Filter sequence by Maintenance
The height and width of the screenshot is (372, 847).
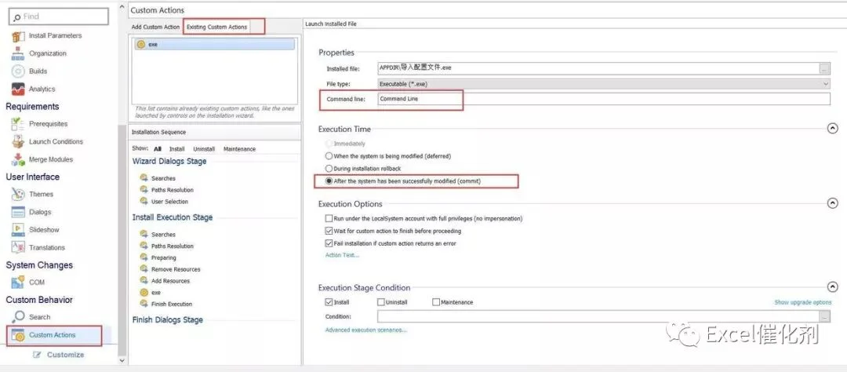tap(239, 148)
